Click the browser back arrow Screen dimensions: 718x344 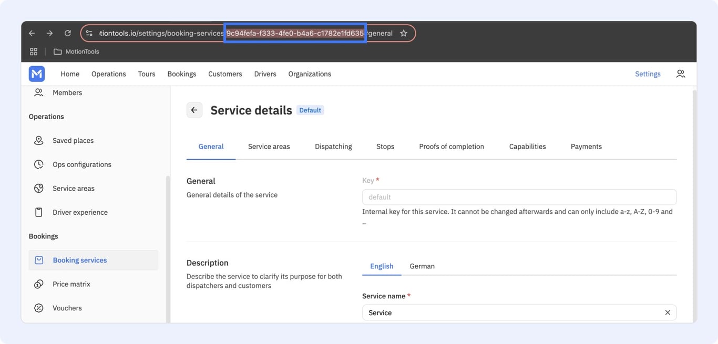click(x=32, y=33)
